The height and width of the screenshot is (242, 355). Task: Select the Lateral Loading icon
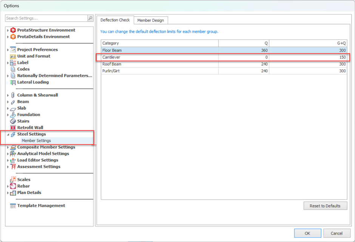click(x=13, y=82)
